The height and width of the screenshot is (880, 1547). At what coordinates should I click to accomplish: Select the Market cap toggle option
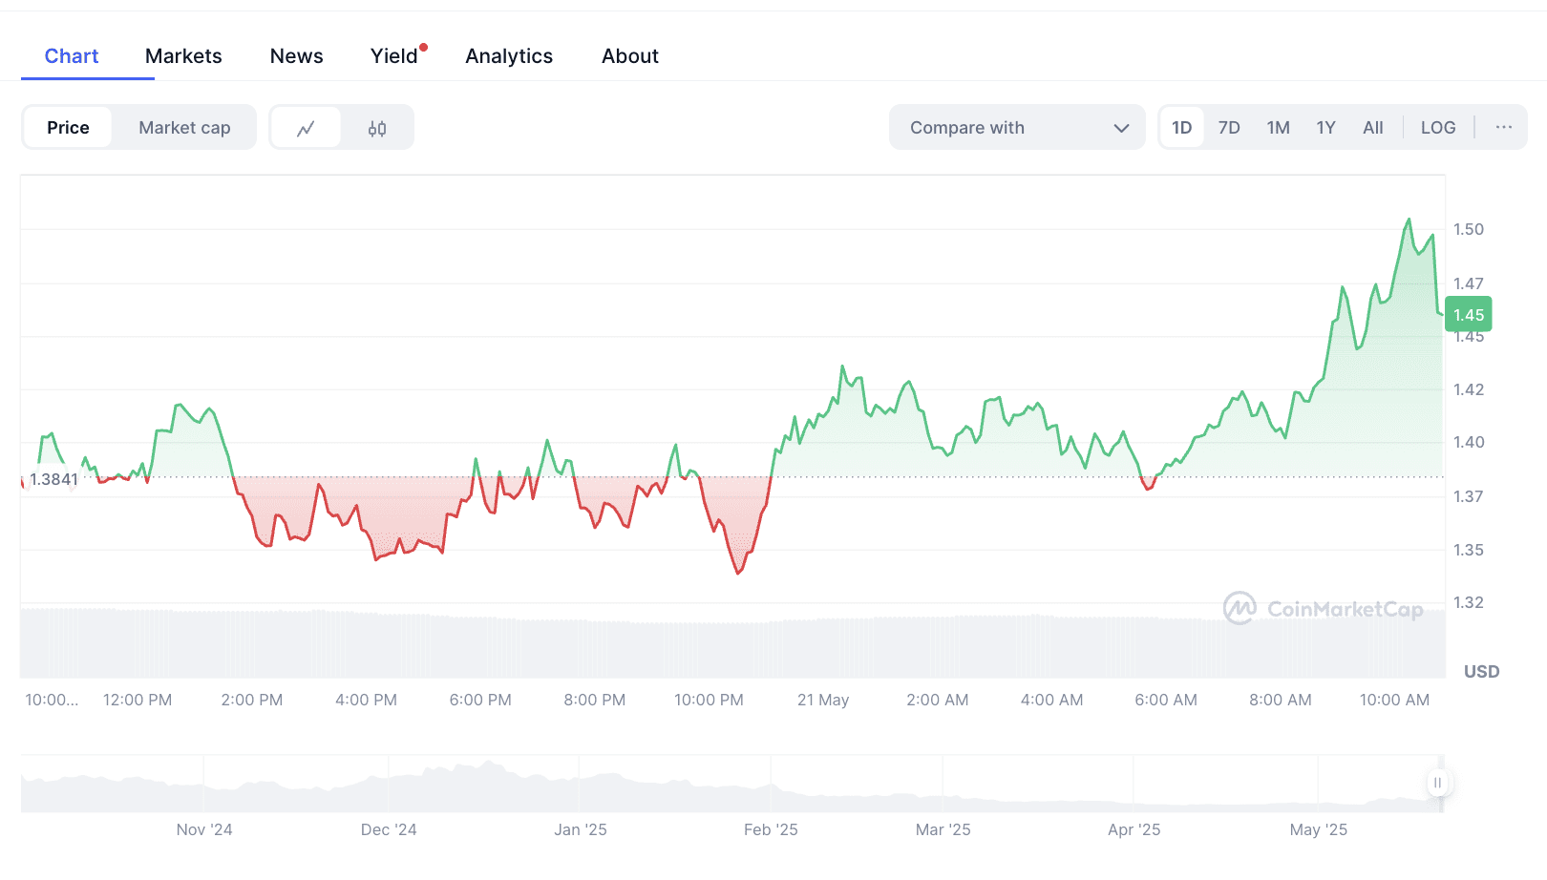point(184,128)
